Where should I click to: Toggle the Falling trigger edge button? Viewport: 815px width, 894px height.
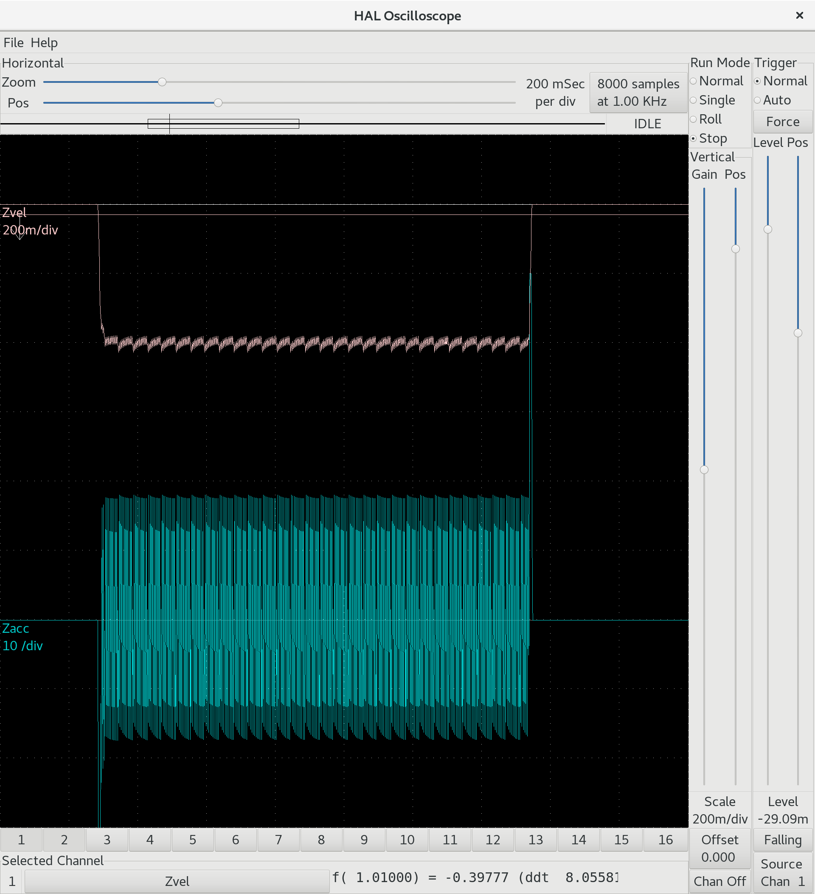783,840
